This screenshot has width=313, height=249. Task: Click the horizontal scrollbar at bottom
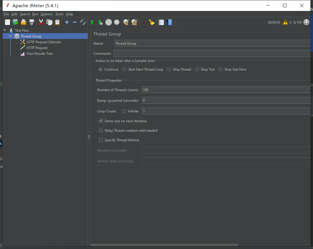point(164,245)
